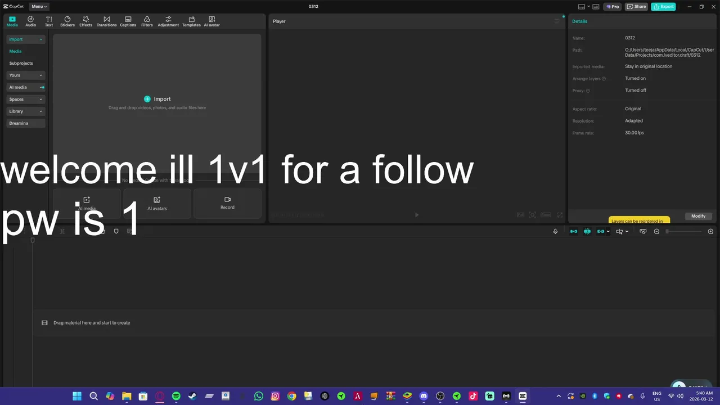Click the Player snapshot frame icon

533,215
